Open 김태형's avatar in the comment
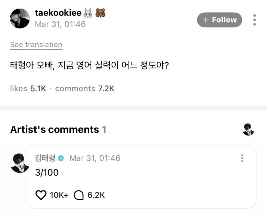267x220 pixels. [20, 163]
